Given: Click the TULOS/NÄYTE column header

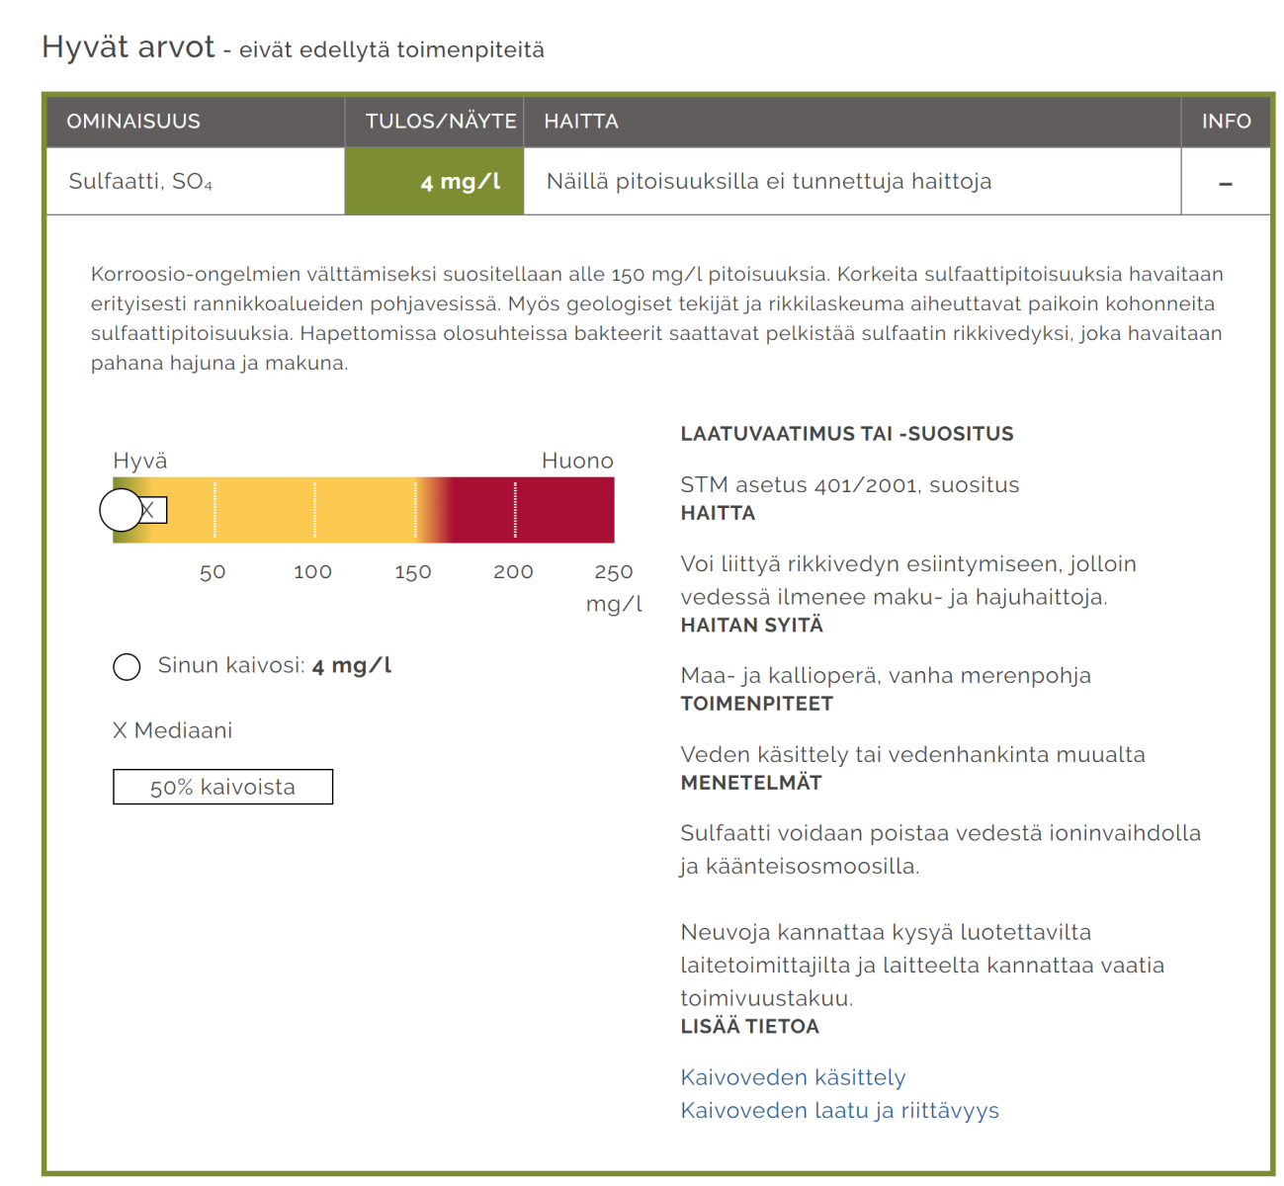Looking at the screenshot, I should pyautogui.click(x=440, y=122).
